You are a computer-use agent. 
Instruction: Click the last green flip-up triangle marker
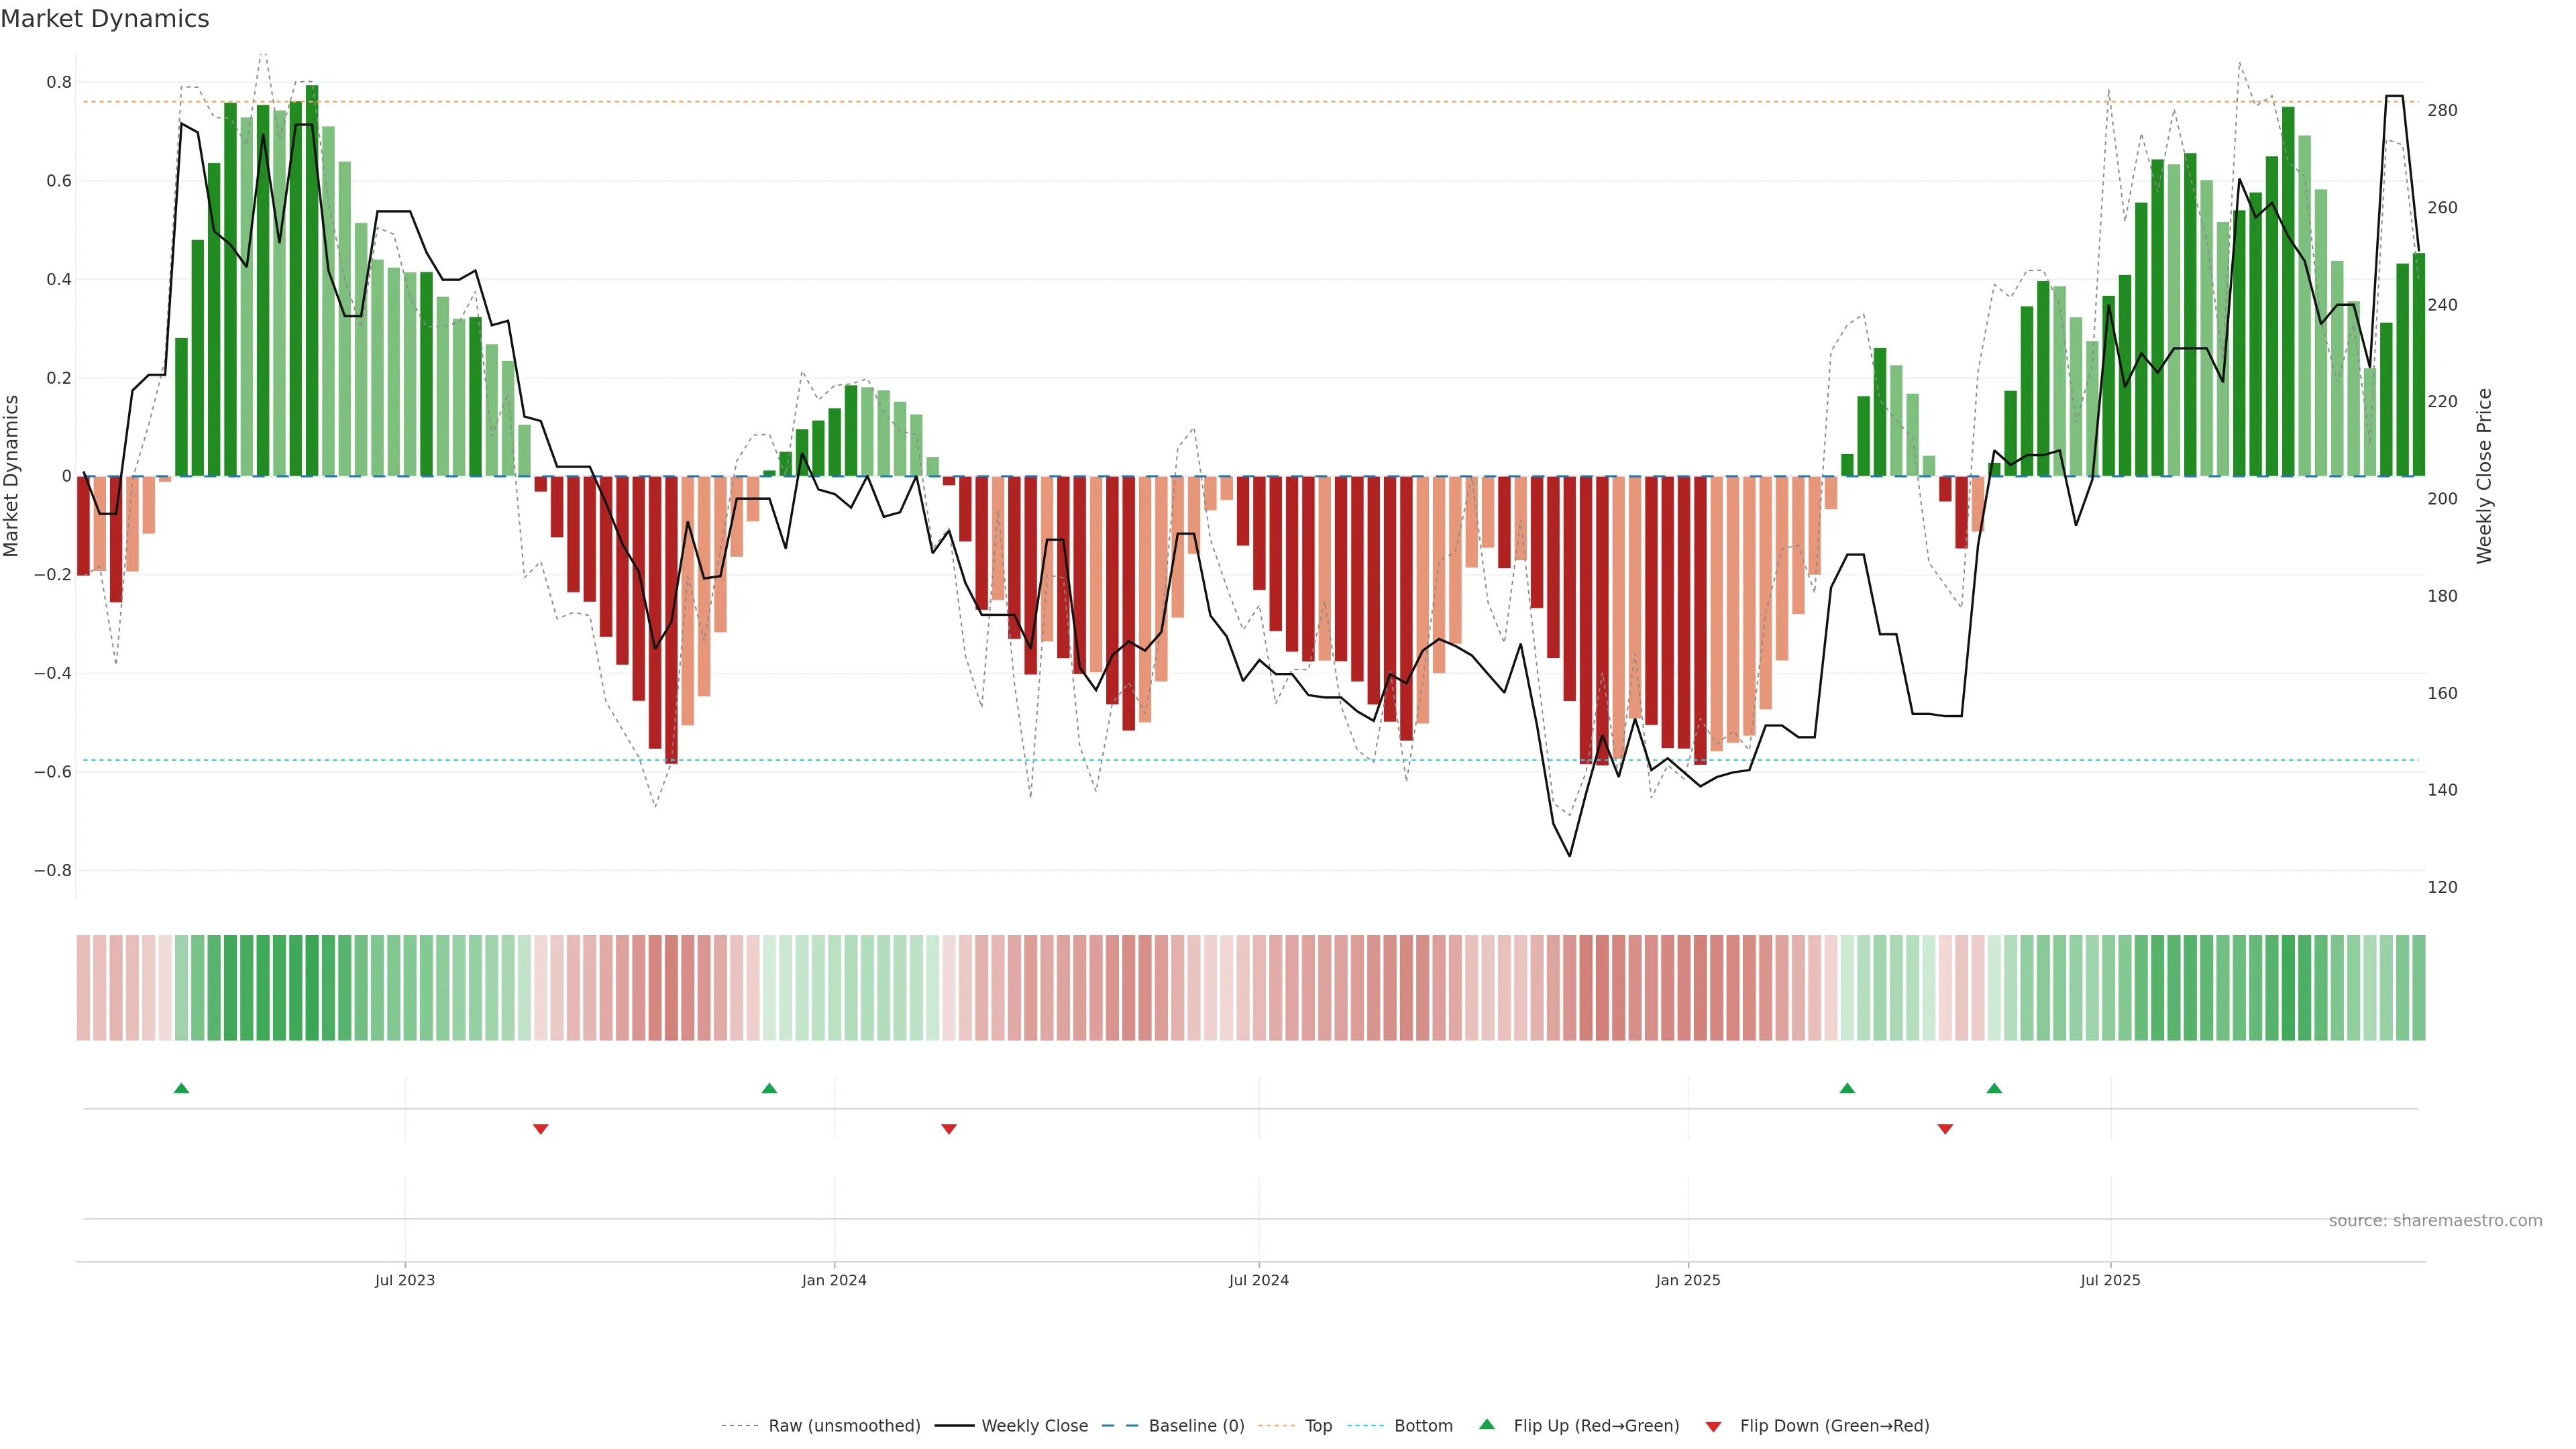point(1994,1088)
